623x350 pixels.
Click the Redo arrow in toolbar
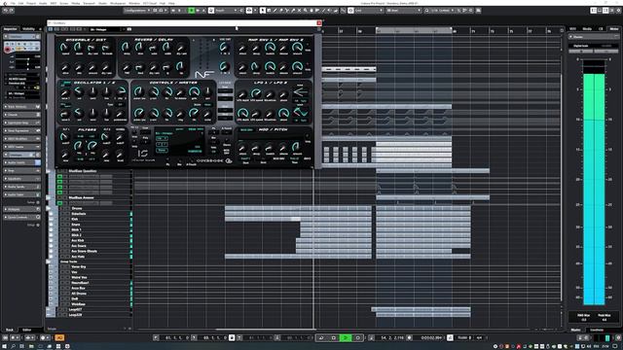(x=12, y=11)
